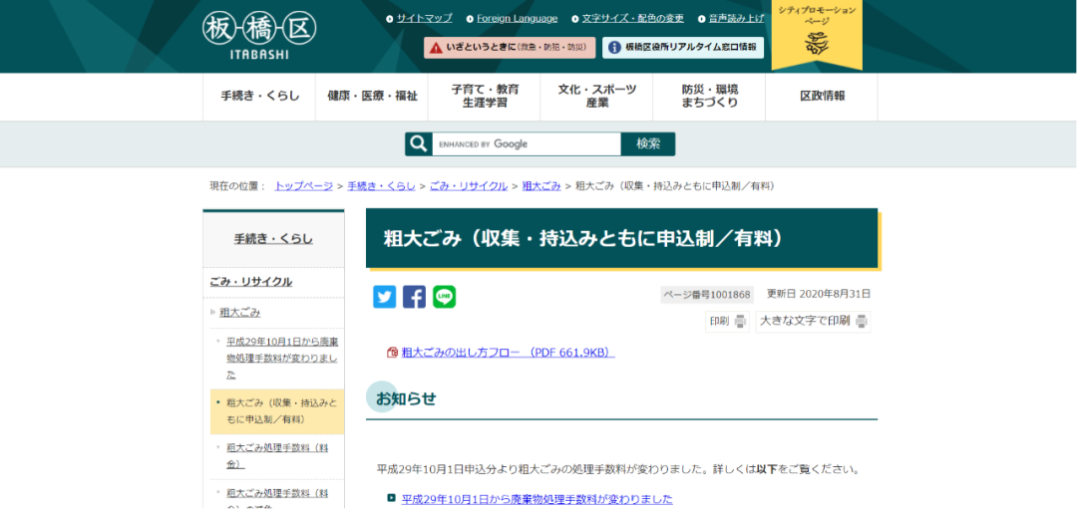Select highlighted sidebar 粗大ごみ(収集・持込み) item
Image resolution: width=1077 pixels, height=510 pixels.
pyautogui.click(x=277, y=411)
